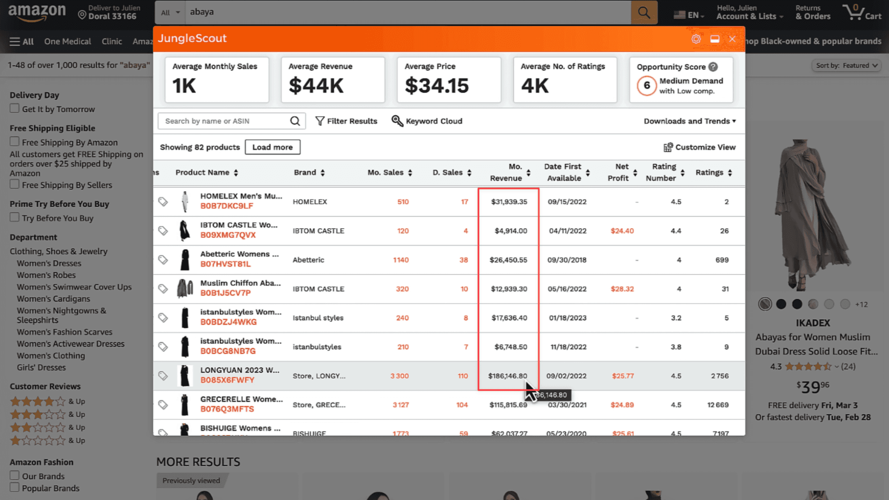This screenshot has height=500, width=889.
Task: Open the Amazon cart icon
Action: tap(862, 12)
